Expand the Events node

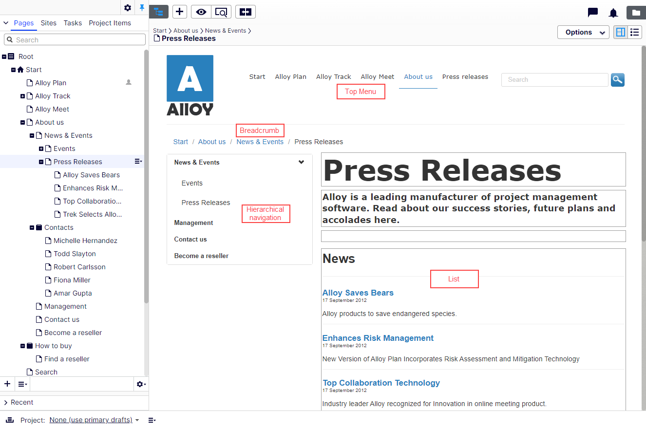coord(41,149)
